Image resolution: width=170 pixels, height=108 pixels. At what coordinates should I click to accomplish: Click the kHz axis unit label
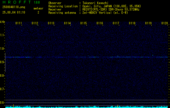point(2,22)
